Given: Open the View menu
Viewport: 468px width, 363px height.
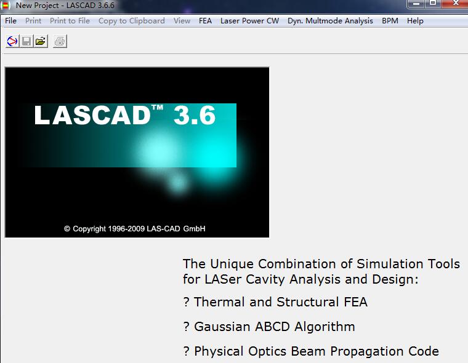Looking at the screenshot, I should coord(182,21).
